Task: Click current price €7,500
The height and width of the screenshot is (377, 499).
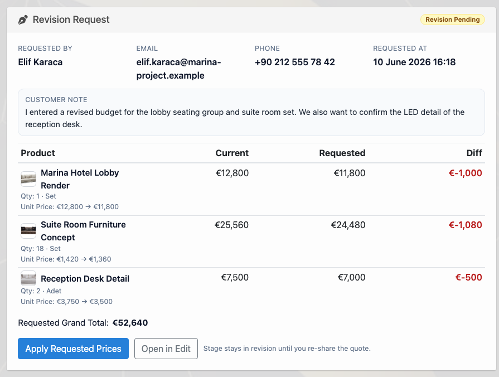Action: (x=235, y=277)
